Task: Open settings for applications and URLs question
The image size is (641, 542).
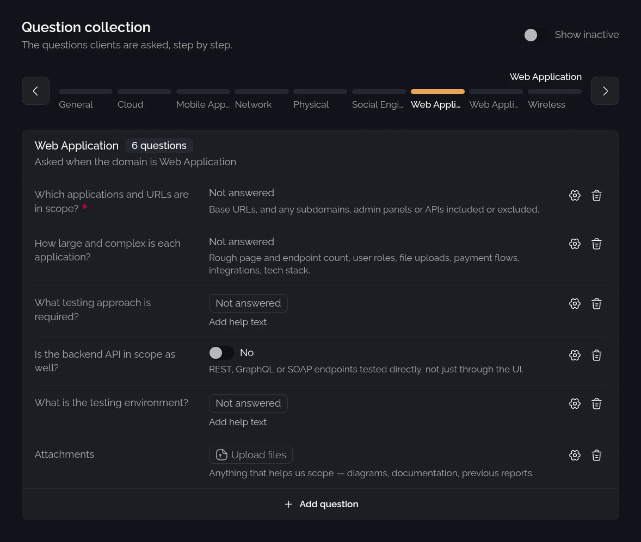Action: [x=575, y=196]
